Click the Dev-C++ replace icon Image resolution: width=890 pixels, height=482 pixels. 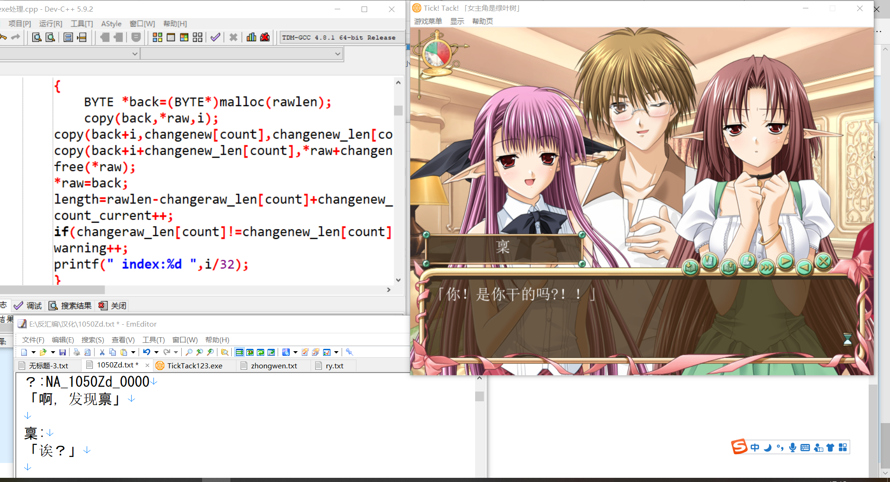[50, 38]
